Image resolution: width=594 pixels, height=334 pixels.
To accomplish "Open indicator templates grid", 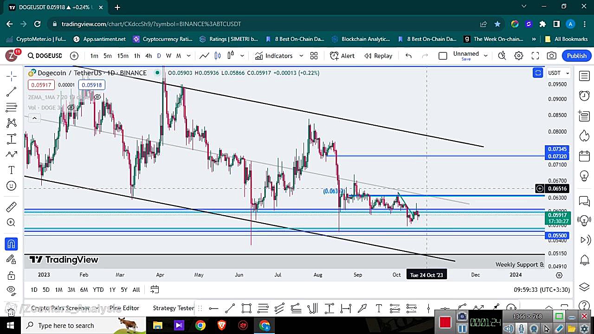I will pos(314,56).
